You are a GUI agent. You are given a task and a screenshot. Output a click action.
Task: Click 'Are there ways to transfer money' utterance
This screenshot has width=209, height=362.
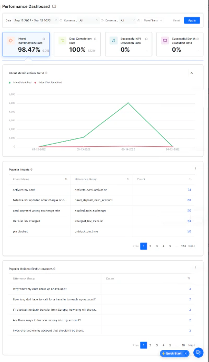point(47,320)
